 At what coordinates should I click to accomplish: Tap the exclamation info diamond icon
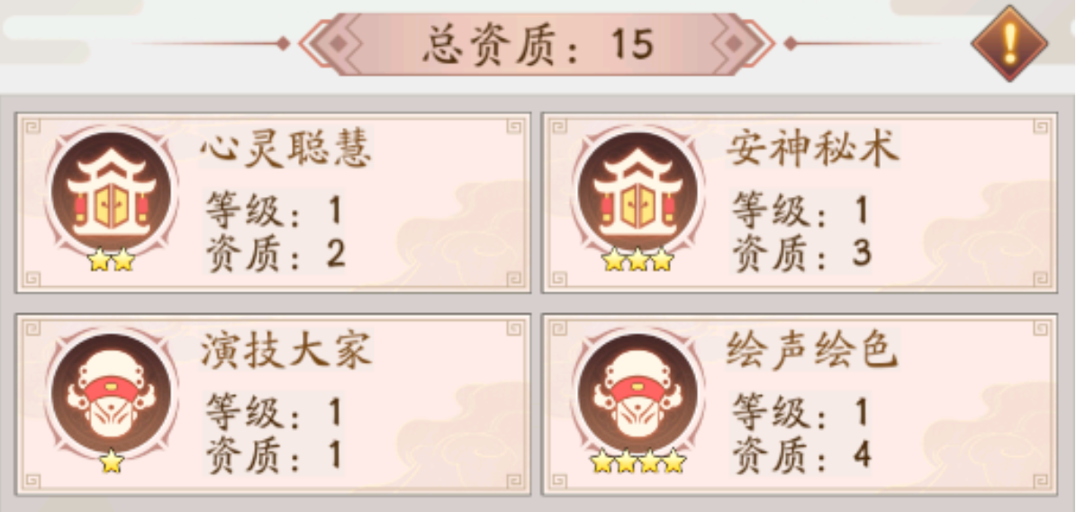coord(1008,44)
